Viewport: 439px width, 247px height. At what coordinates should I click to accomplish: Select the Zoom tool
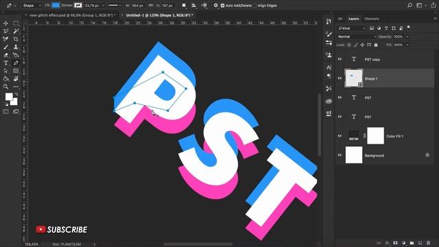click(x=5, y=87)
